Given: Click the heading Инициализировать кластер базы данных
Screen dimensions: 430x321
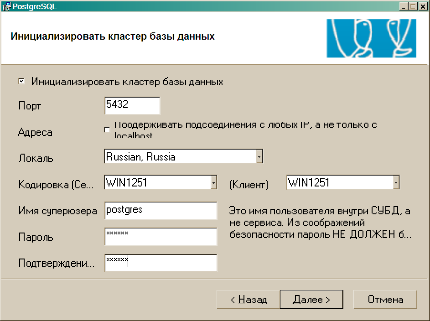Looking at the screenshot, I should 113,36.
